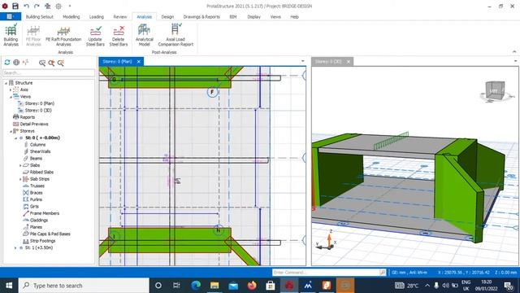Select Strip Footings in the tree

[x=42, y=241]
